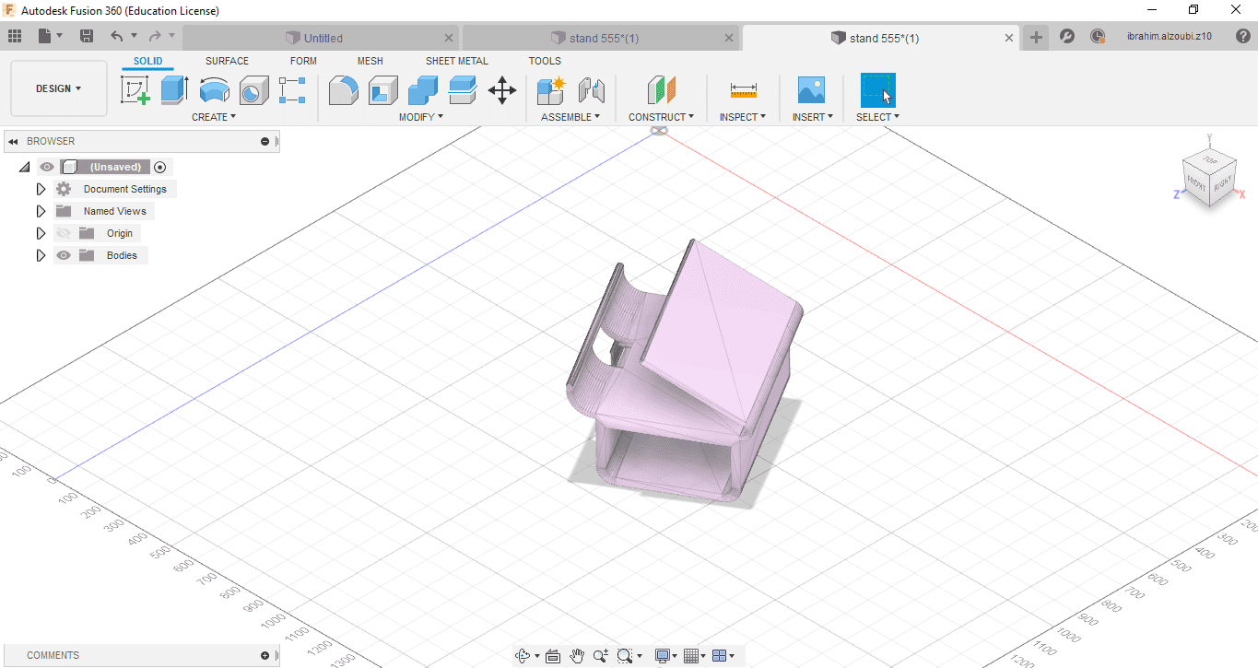Screen dimensions: 1258x668
Task: Select the Shell tool
Action: tap(382, 90)
